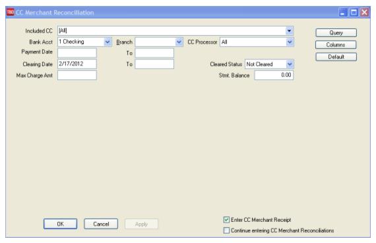Click the CC Processor label
Image resolution: width=376 pixels, height=243 pixels.
(x=202, y=42)
